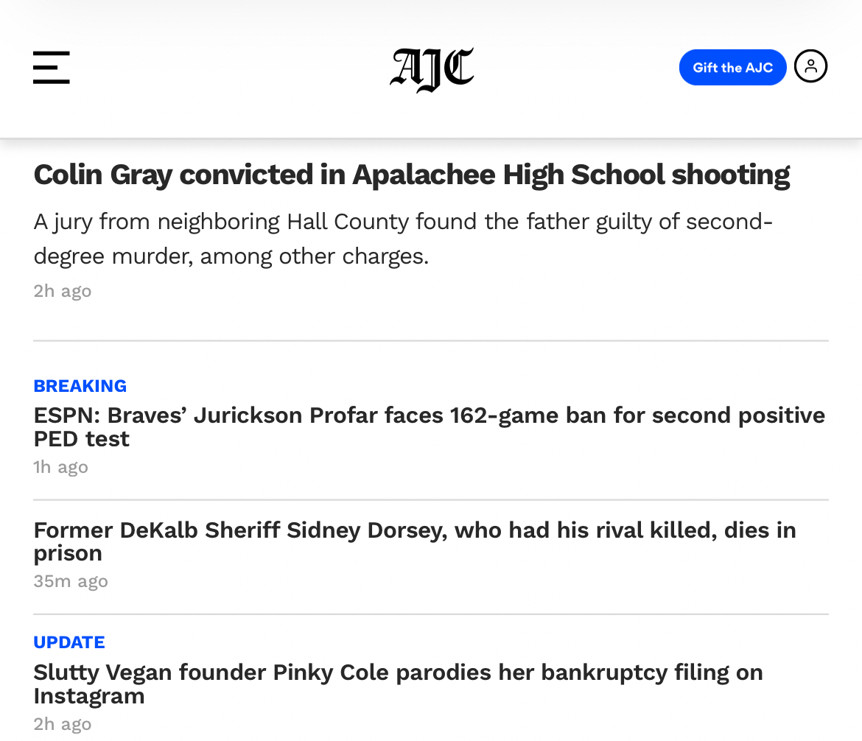
Task: Open the hamburger navigation menu
Action: (x=52, y=68)
